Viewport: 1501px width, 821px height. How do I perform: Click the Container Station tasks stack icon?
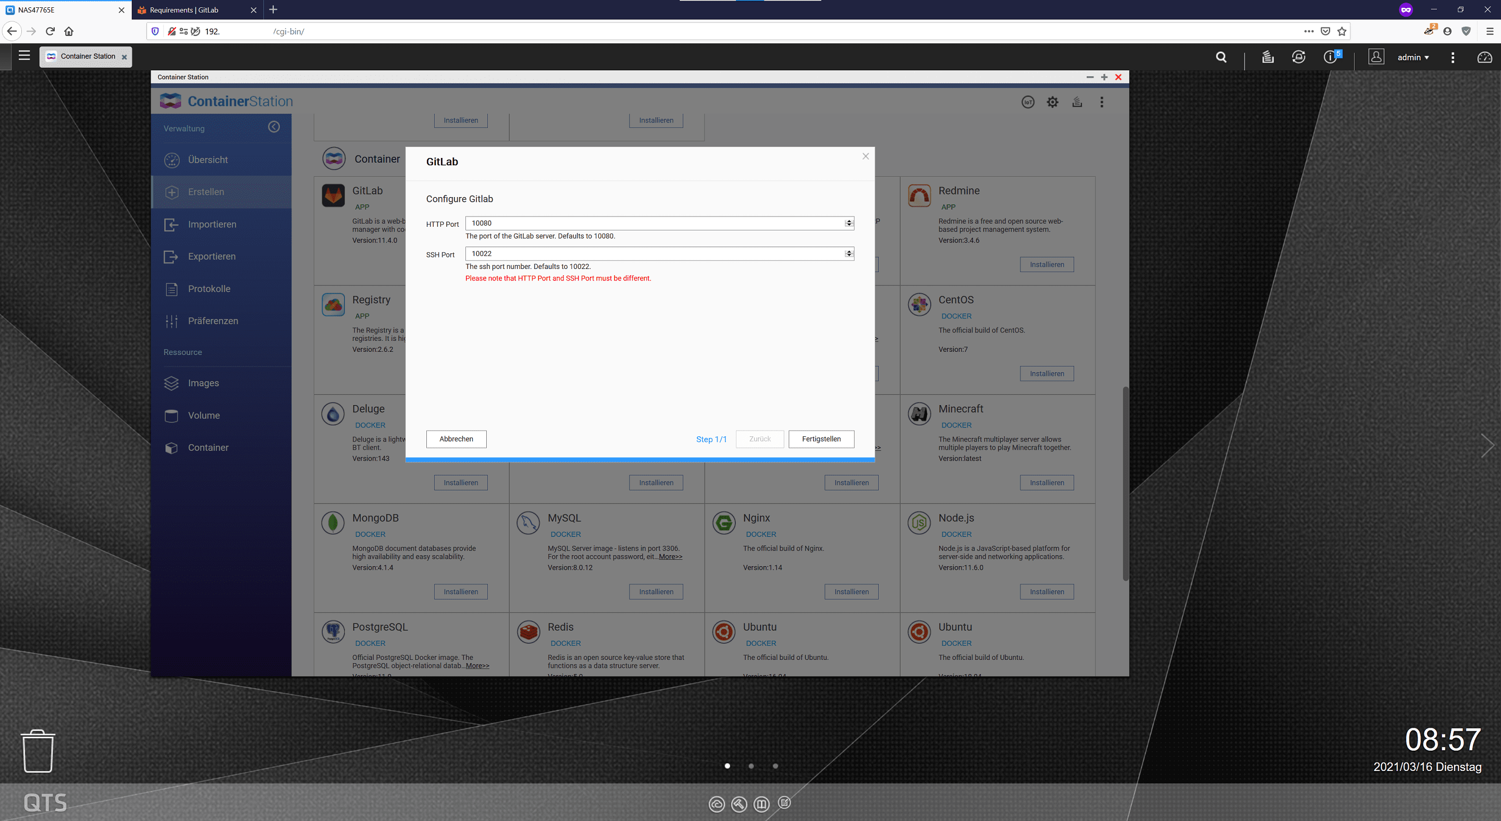1077,102
